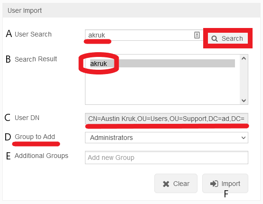Click the User DN field

[x=167, y=119]
